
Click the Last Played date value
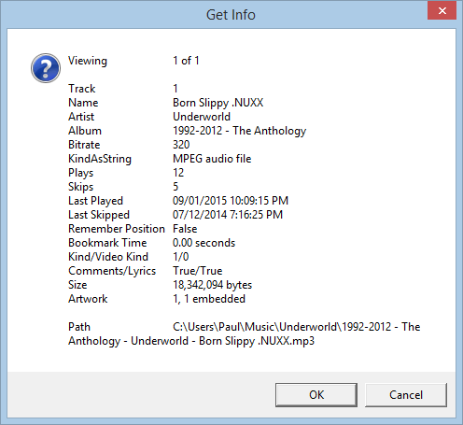(x=231, y=201)
